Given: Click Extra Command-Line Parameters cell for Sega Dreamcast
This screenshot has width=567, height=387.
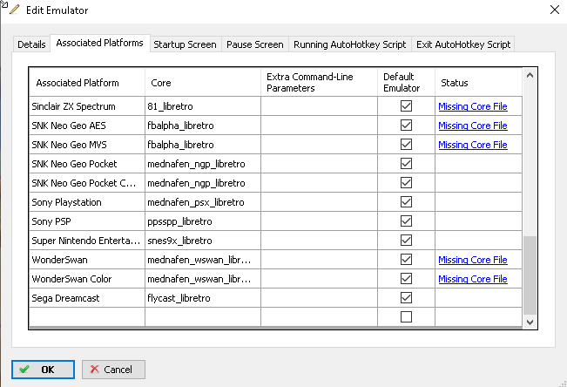Looking at the screenshot, I should (x=319, y=298).
